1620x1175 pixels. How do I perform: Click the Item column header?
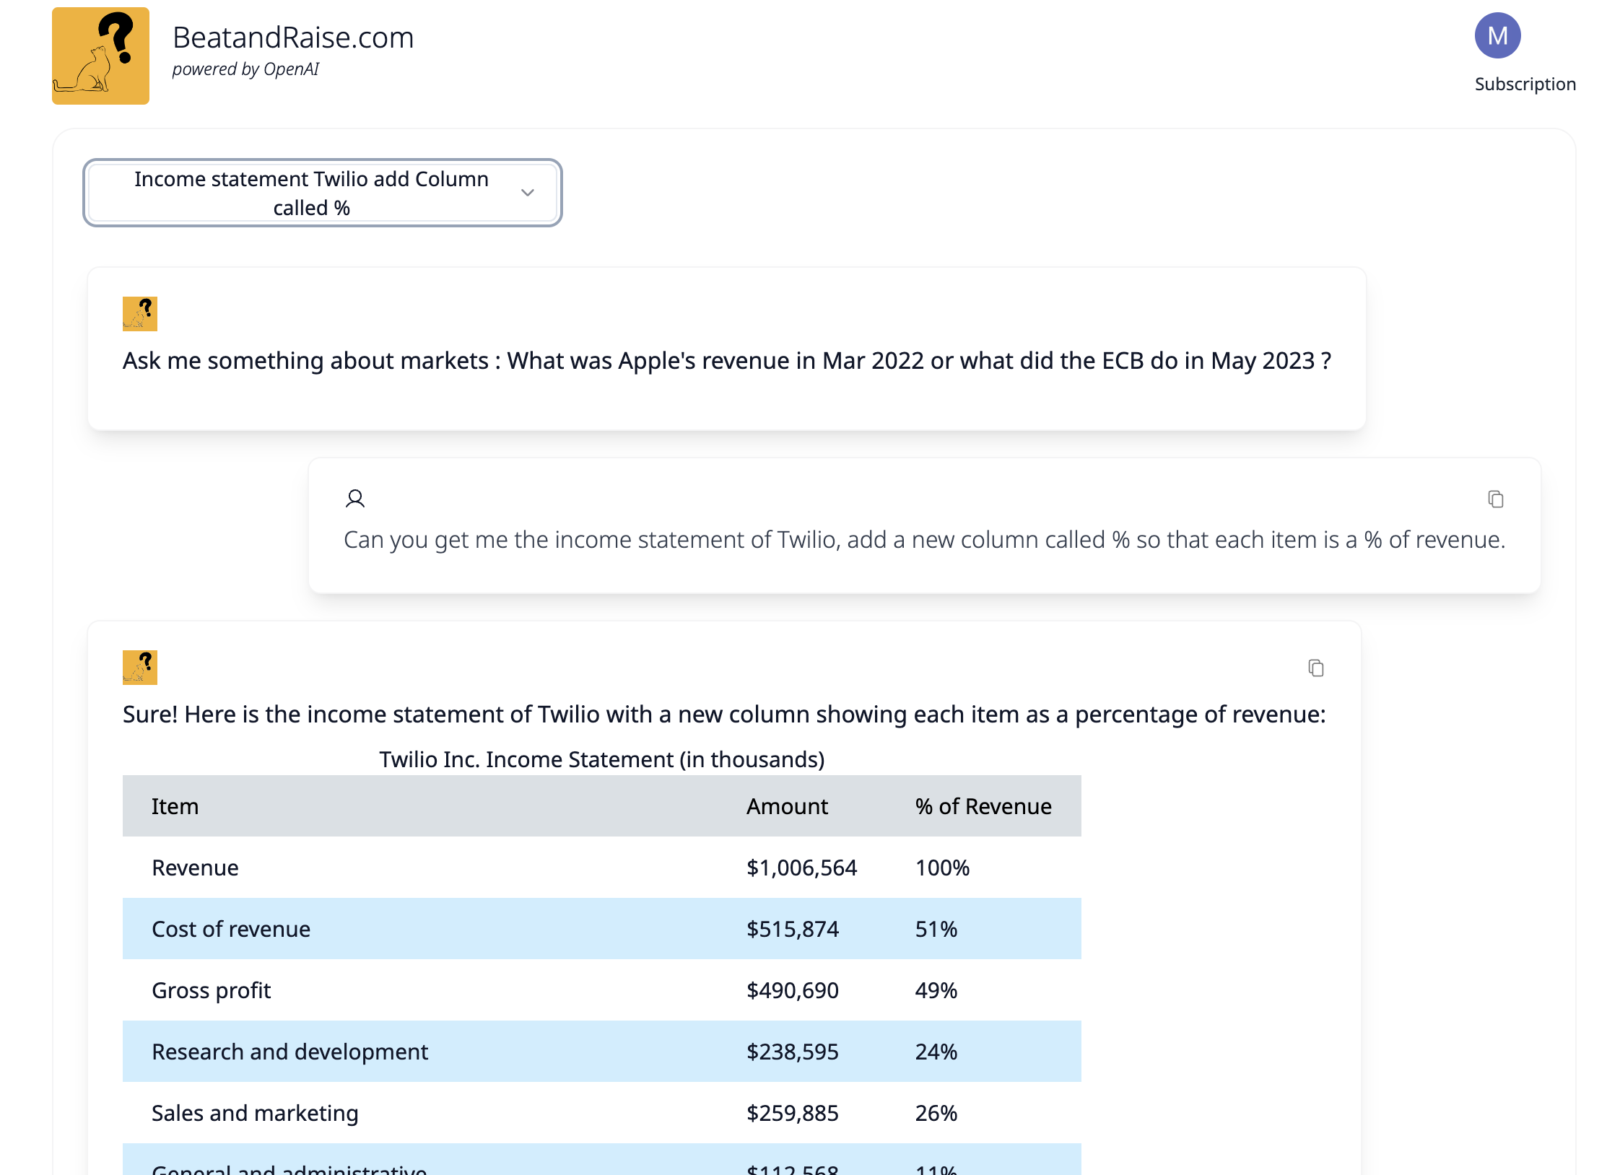175,806
